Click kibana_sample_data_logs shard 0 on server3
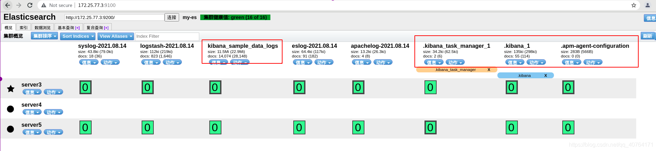Screen dimensions: 656x151 pyautogui.click(x=215, y=87)
